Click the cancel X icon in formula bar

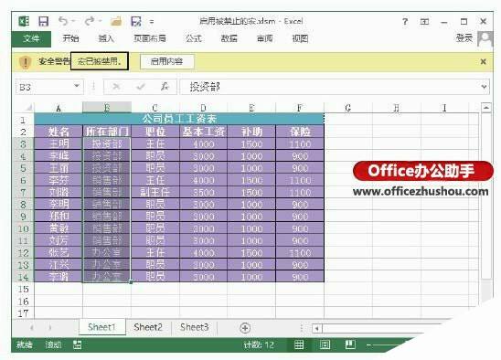[116, 87]
